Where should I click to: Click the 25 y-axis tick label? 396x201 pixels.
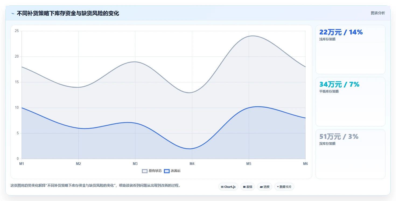click(17, 31)
